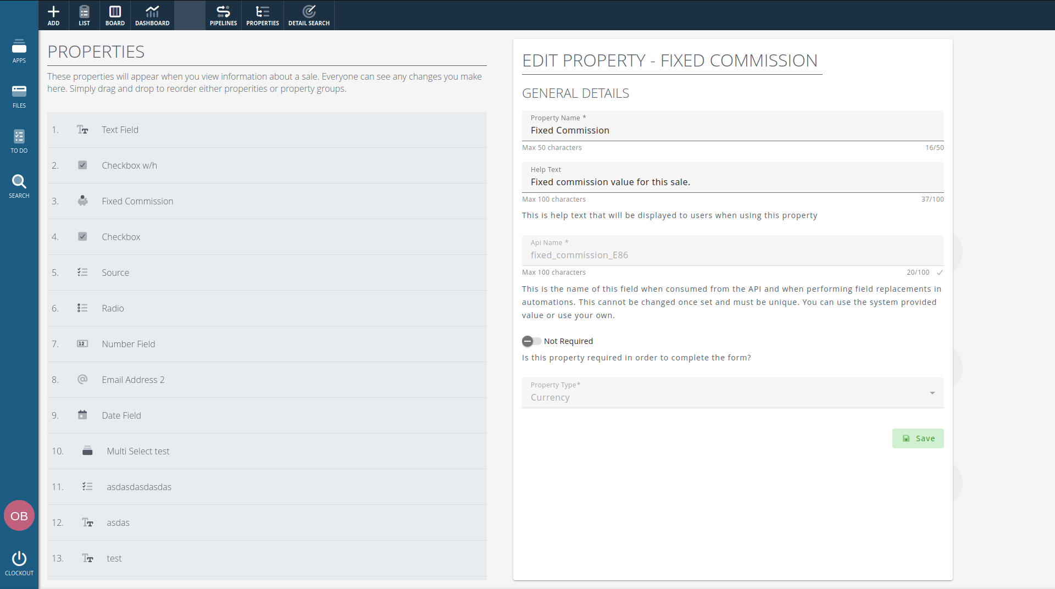Open the Detail Search tool

coord(309,15)
